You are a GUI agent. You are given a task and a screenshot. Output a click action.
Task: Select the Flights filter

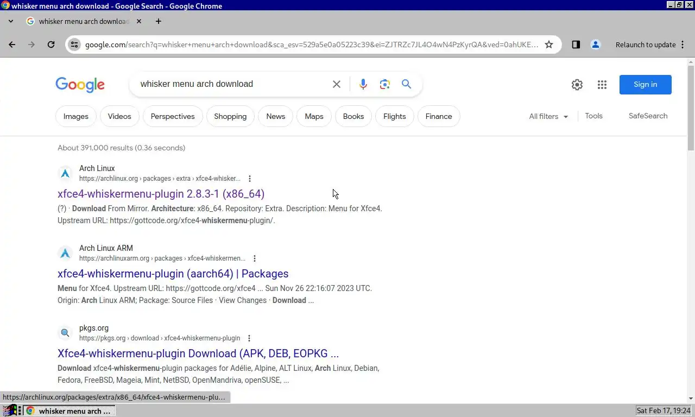[x=395, y=116]
